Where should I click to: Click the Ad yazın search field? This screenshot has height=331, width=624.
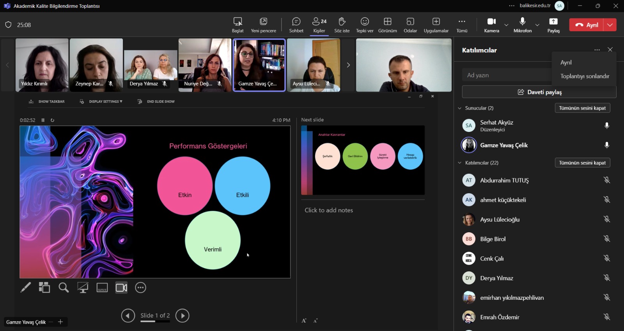[507, 75]
